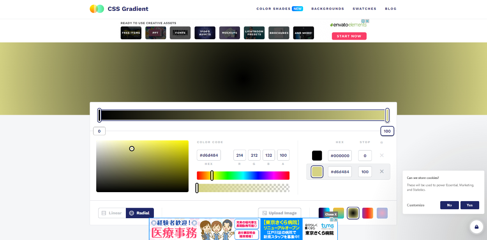The height and width of the screenshot is (240, 487).
Task: Click the sort stops icon above the delete column
Action: (x=381, y=142)
